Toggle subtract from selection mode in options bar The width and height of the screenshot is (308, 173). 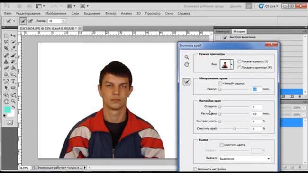coord(30,21)
